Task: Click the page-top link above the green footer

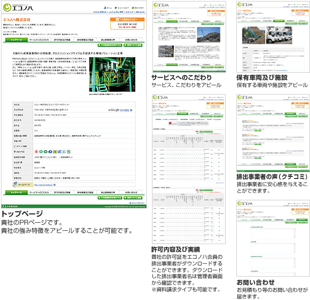Action: (x=137, y=203)
